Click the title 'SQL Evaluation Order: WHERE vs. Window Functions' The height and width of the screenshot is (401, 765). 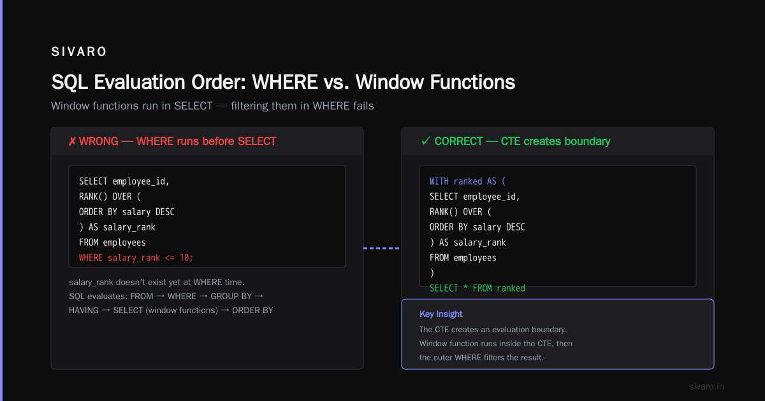(283, 82)
